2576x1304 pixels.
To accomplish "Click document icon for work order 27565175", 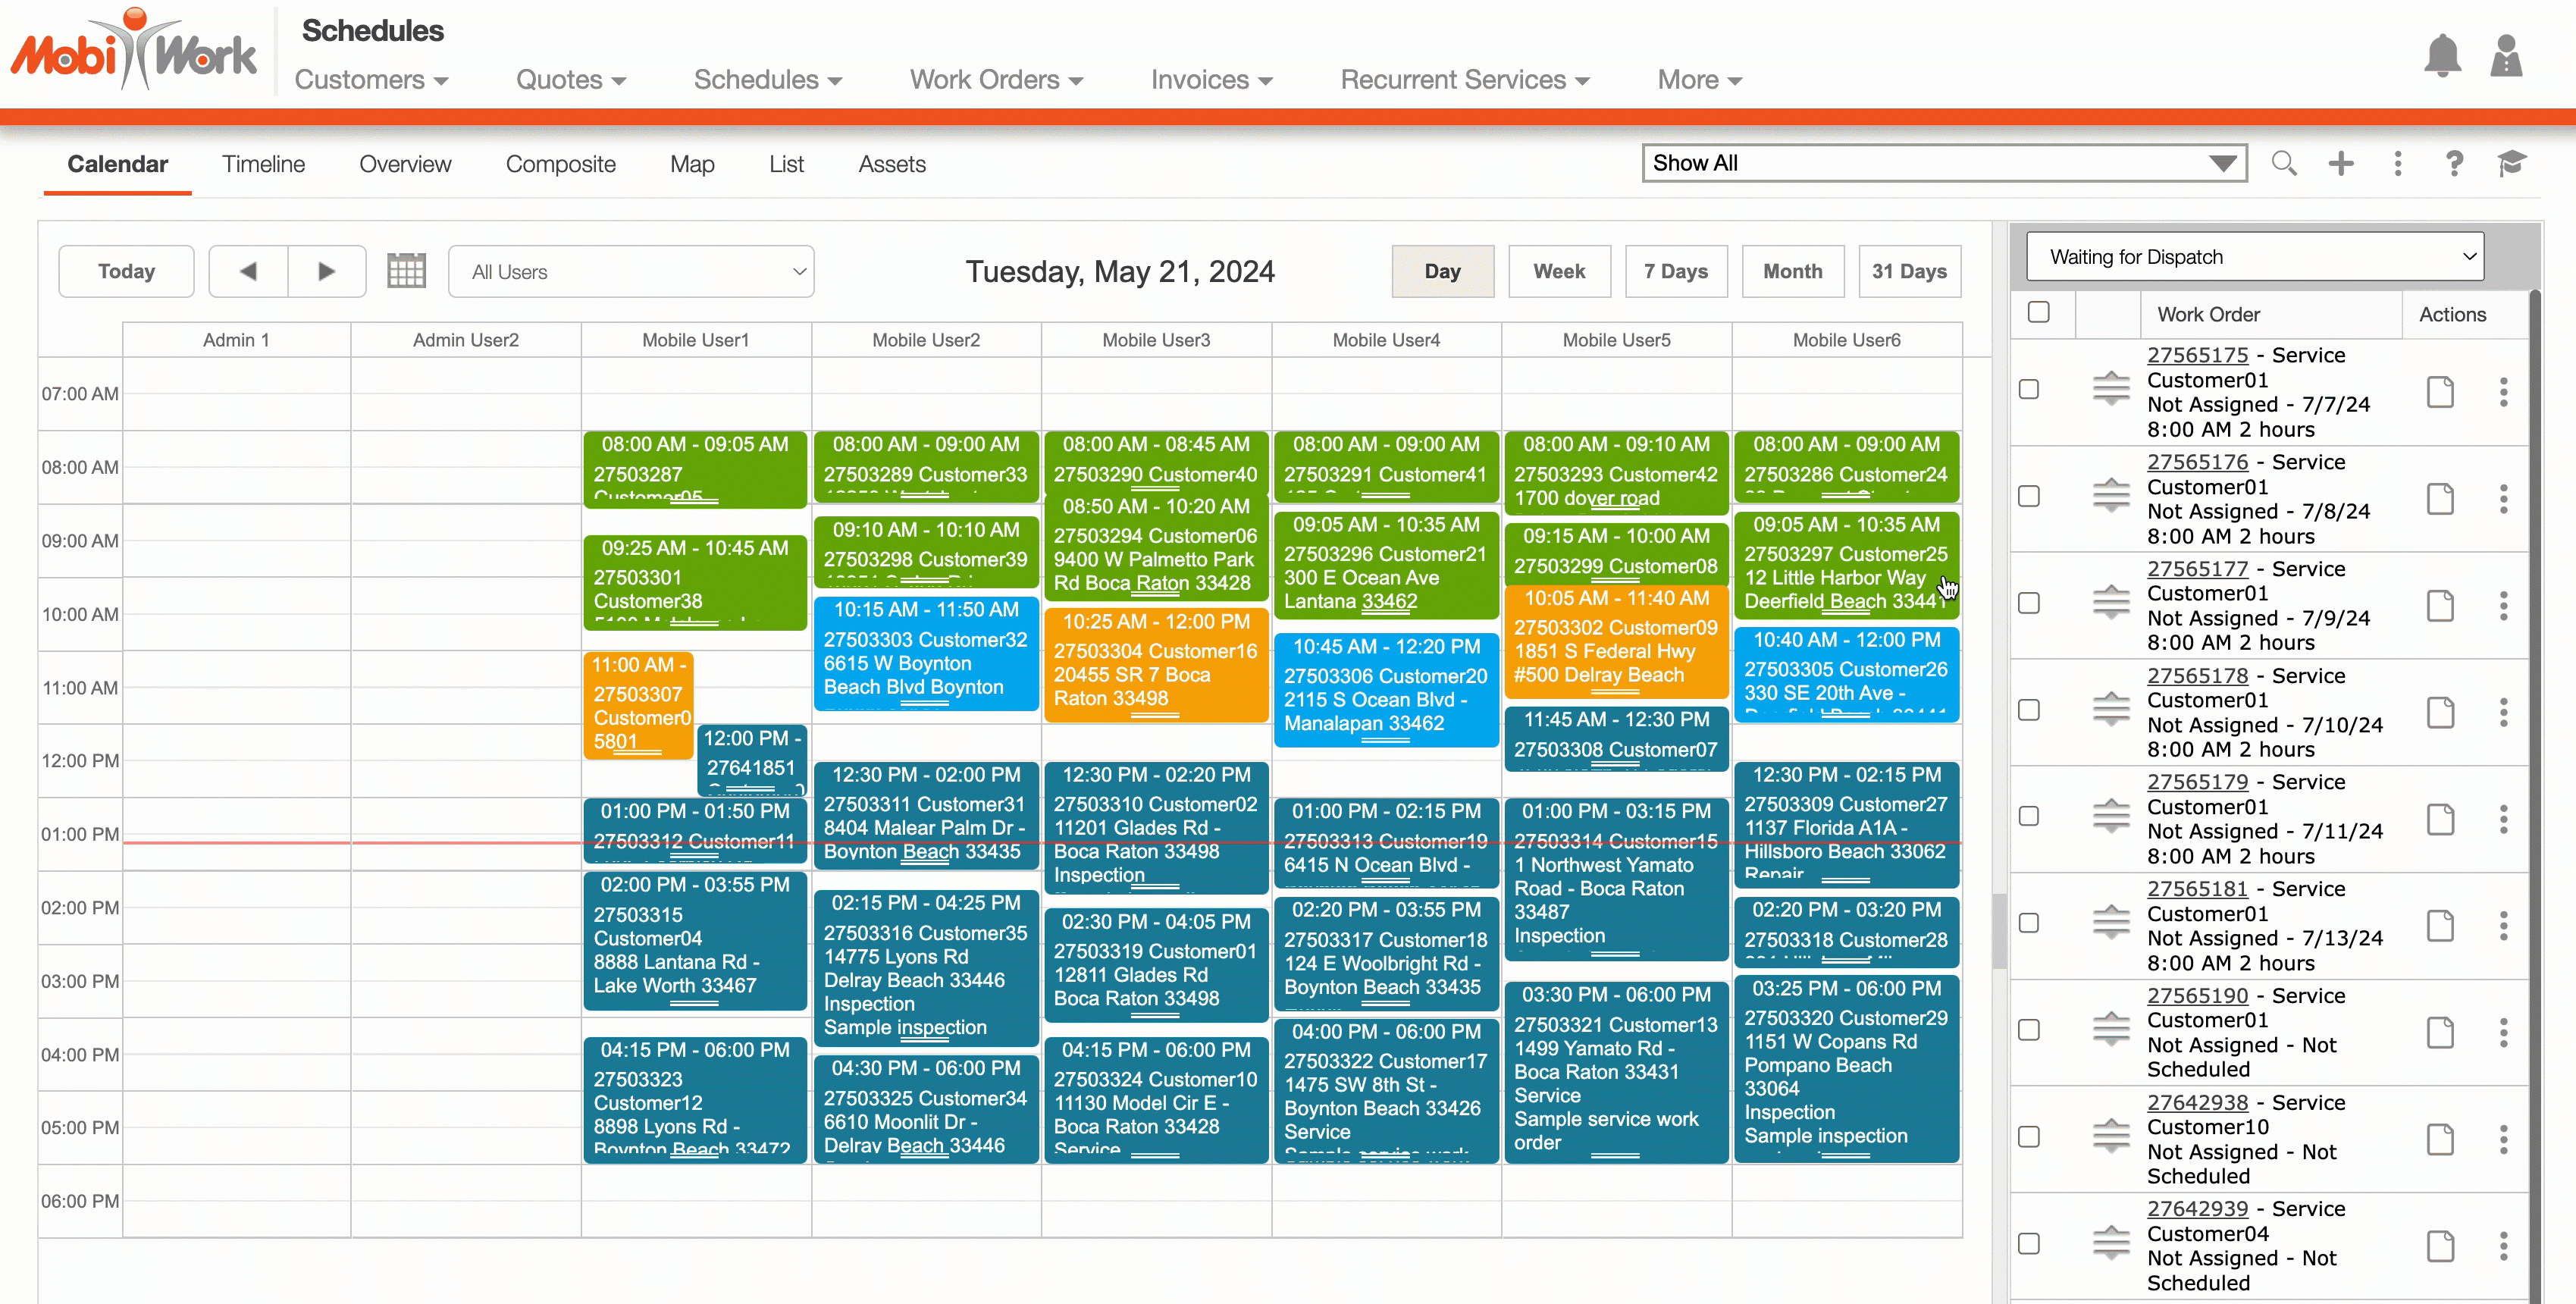I will click(x=2440, y=392).
